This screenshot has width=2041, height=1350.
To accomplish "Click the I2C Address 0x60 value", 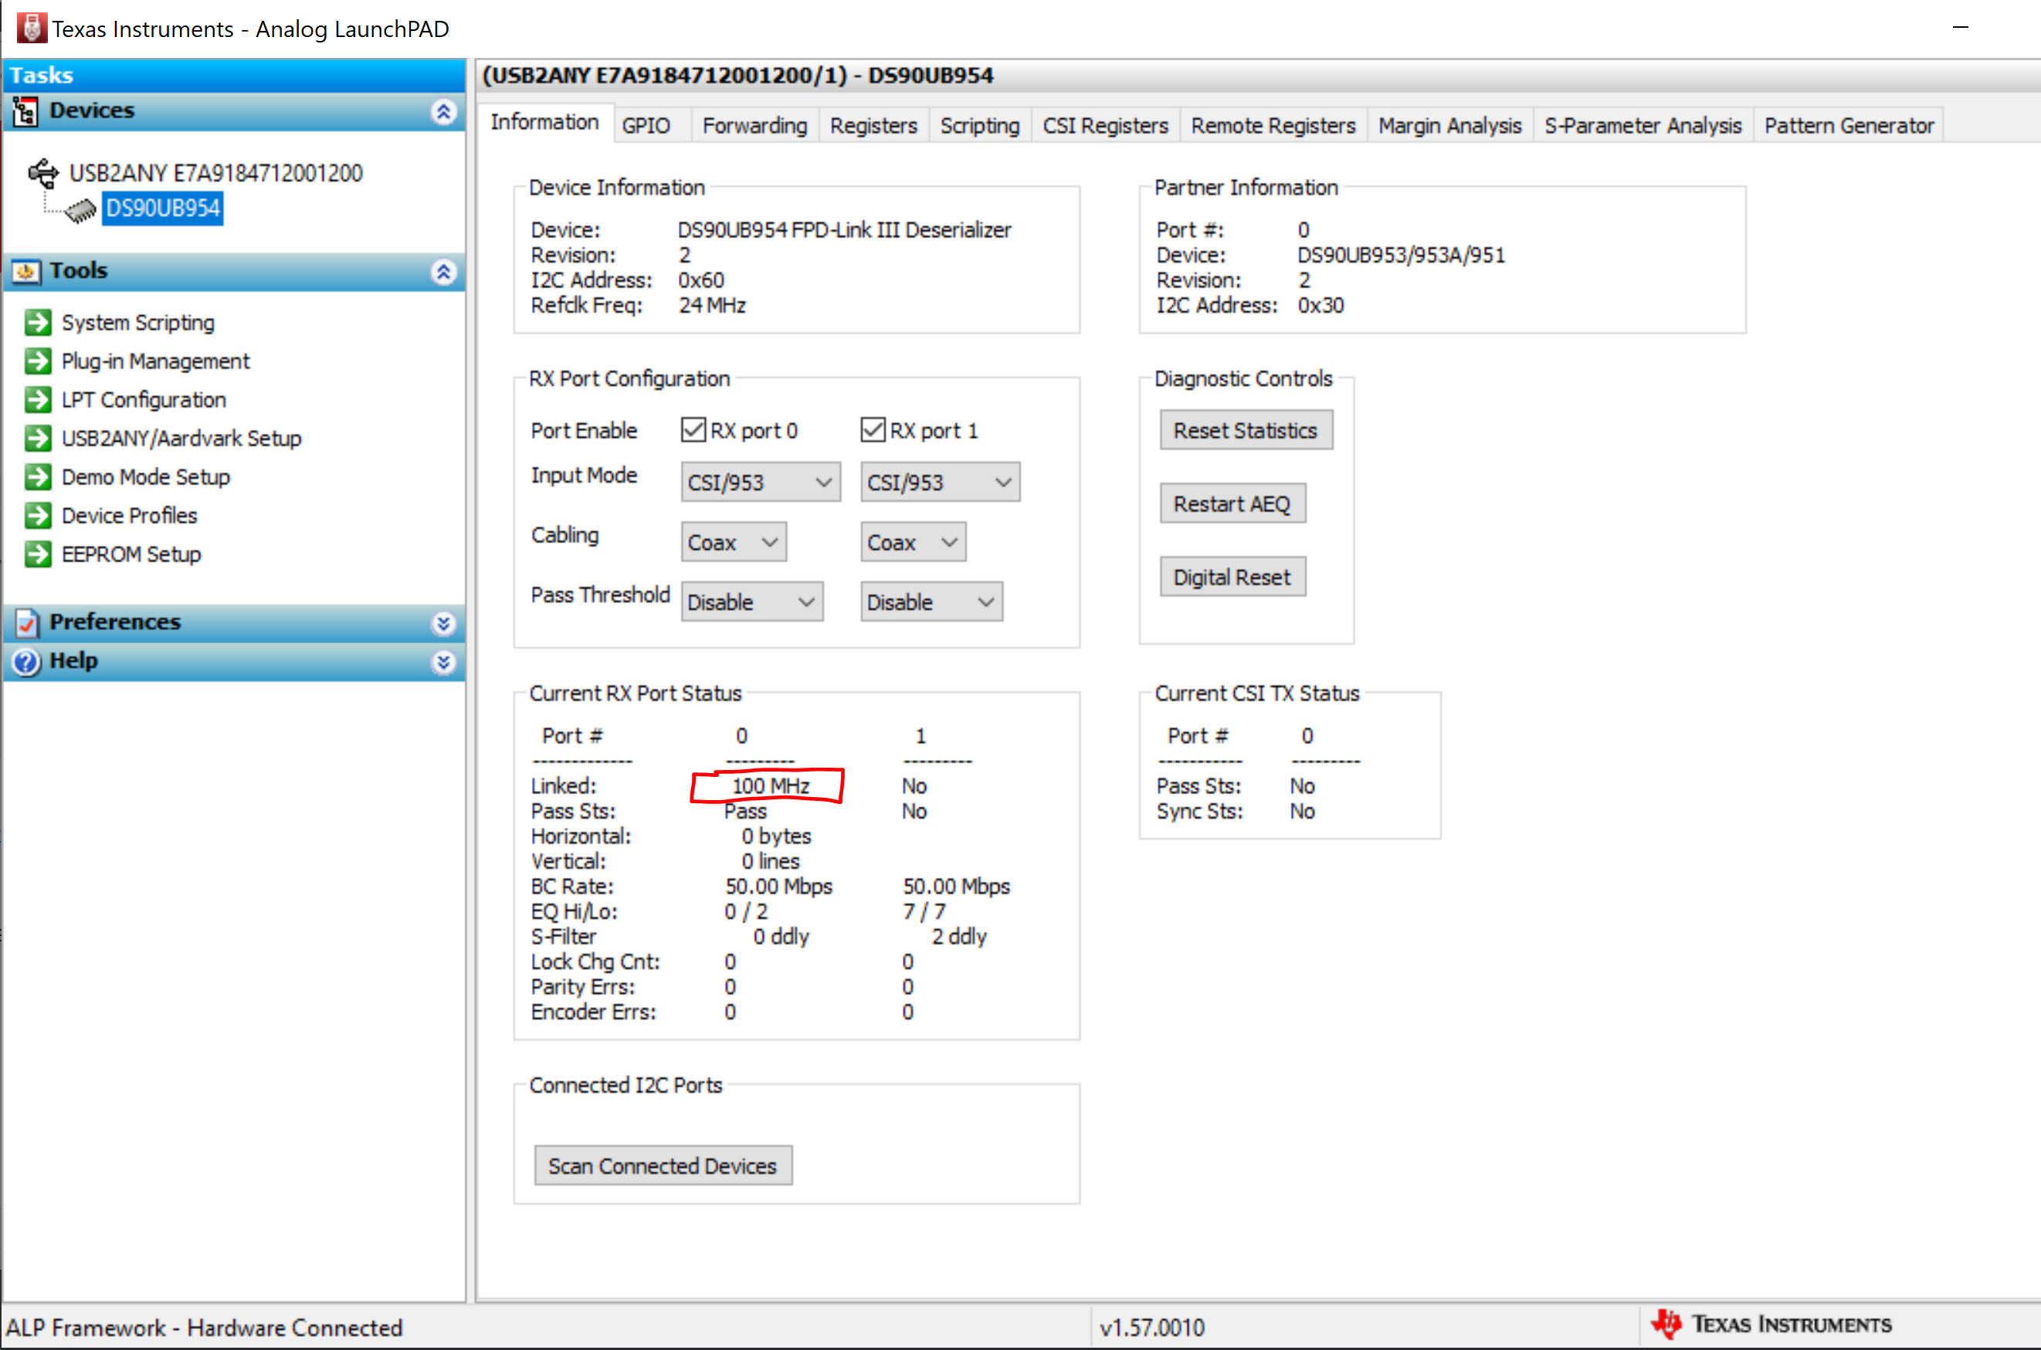I will pyautogui.click(x=700, y=280).
